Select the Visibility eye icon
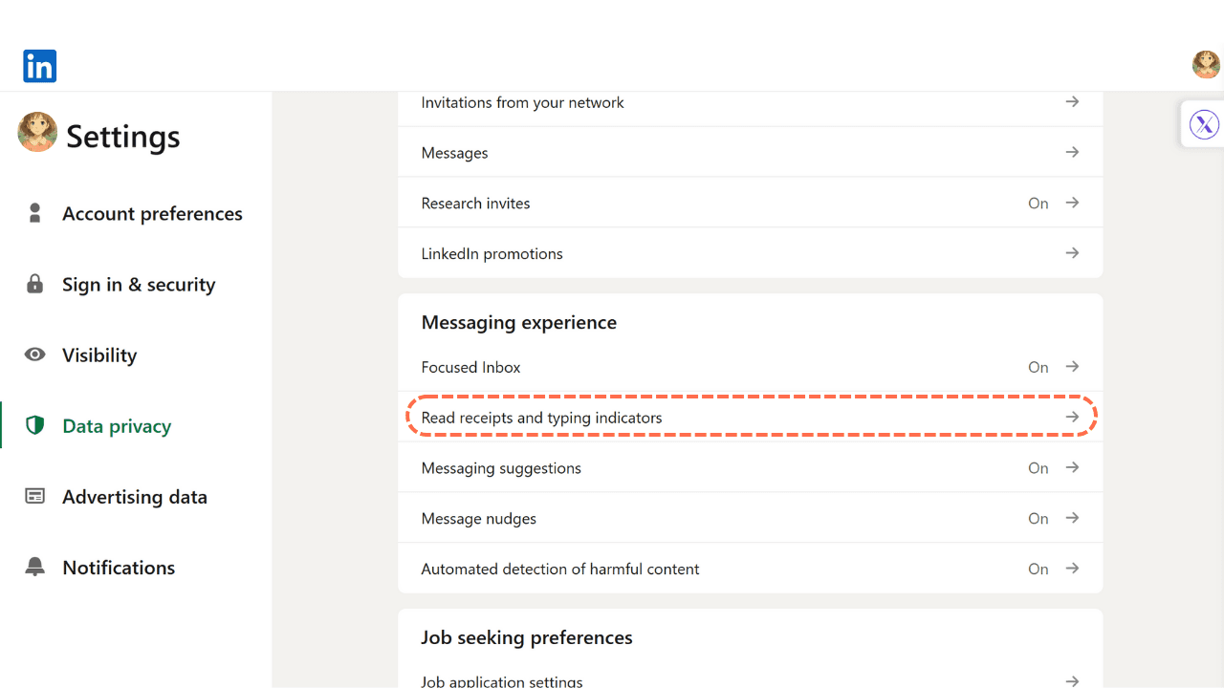This screenshot has height=688, width=1224. pyautogui.click(x=34, y=354)
